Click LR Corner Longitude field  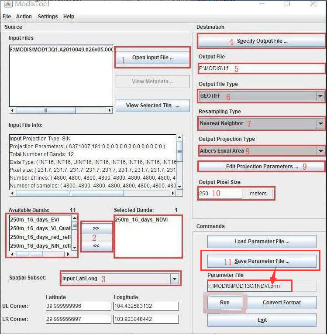tap(146, 319)
